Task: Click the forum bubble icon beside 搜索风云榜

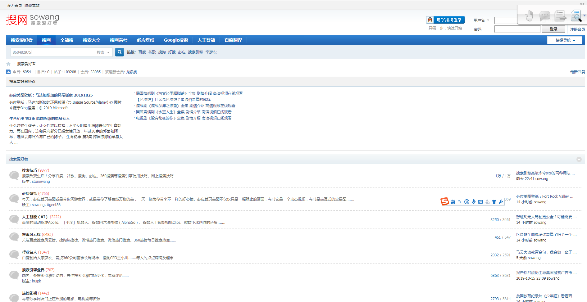Action: click(14, 237)
